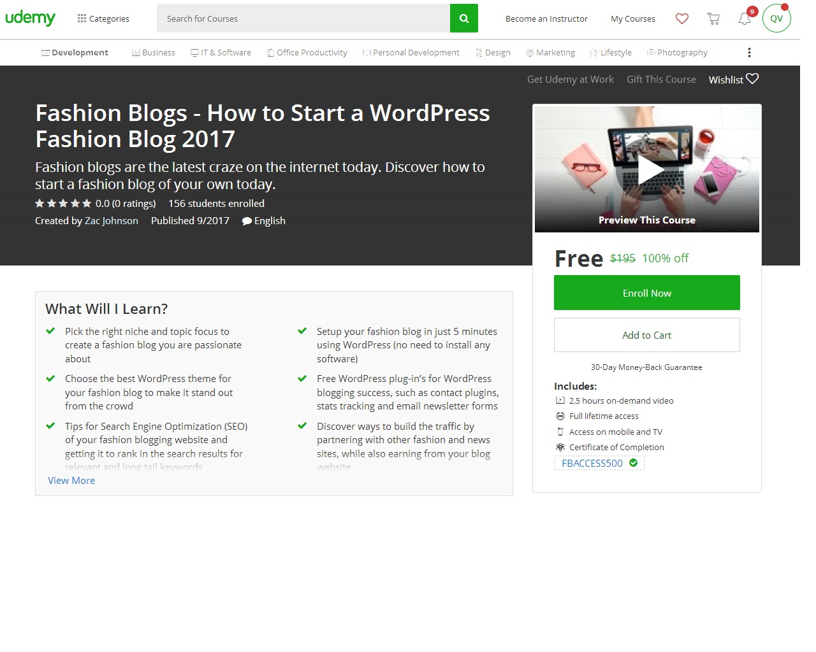
Task: Click the '30-Day Money-Back Guarantee' text
Action: 646,367
